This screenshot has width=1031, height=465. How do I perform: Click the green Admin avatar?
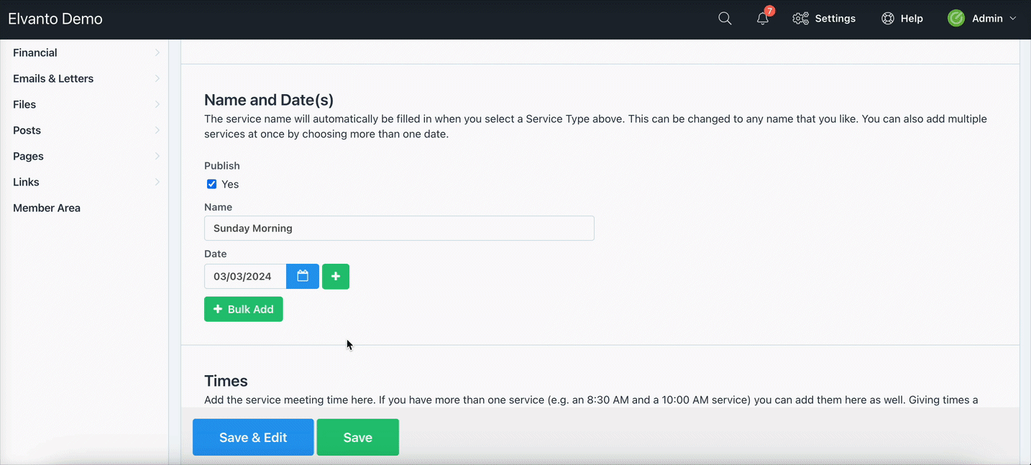956,19
